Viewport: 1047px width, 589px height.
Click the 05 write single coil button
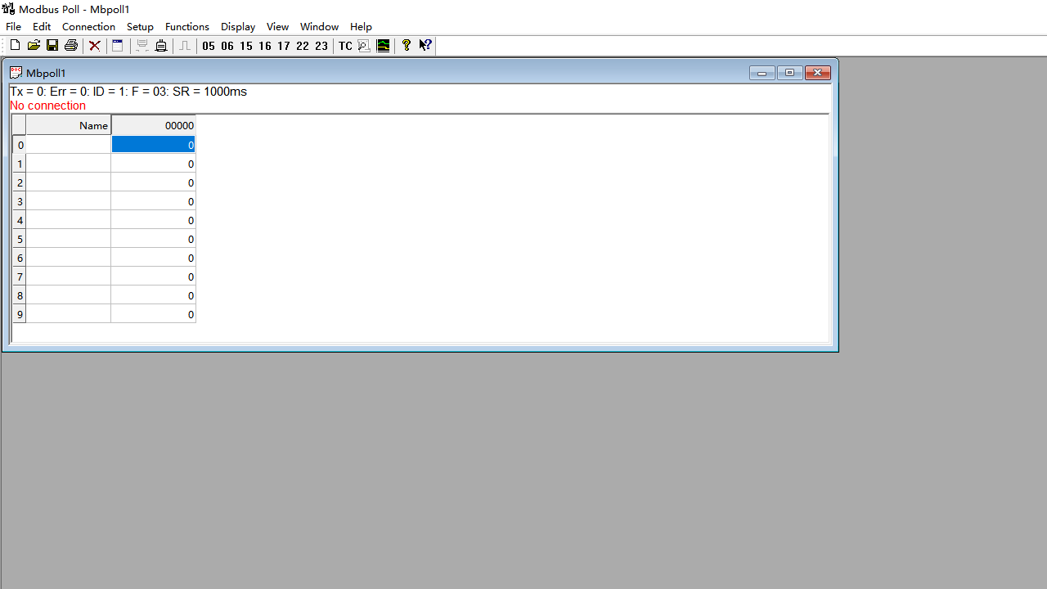click(209, 46)
